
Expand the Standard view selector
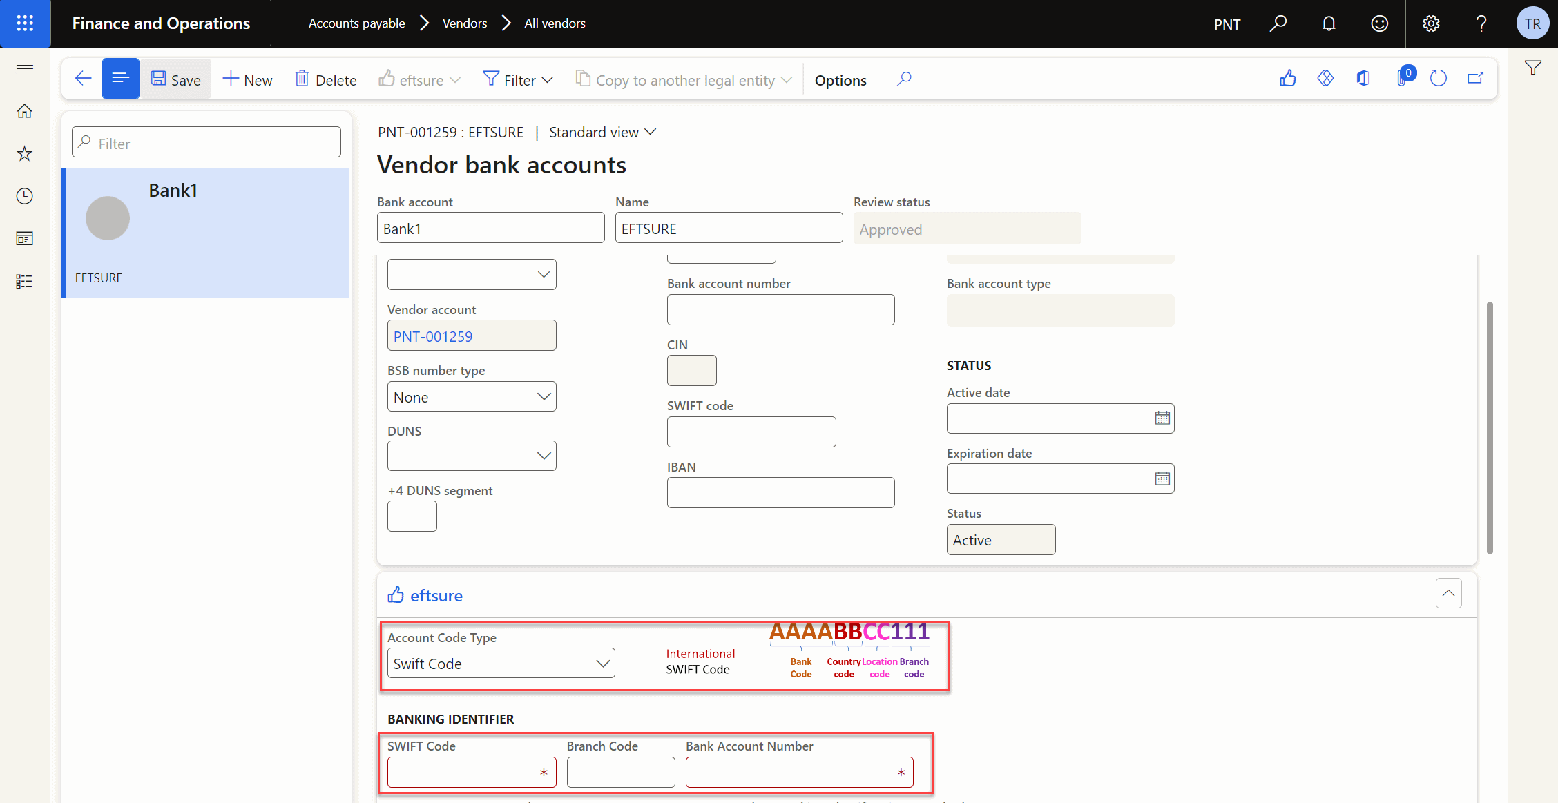coord(602,132)
